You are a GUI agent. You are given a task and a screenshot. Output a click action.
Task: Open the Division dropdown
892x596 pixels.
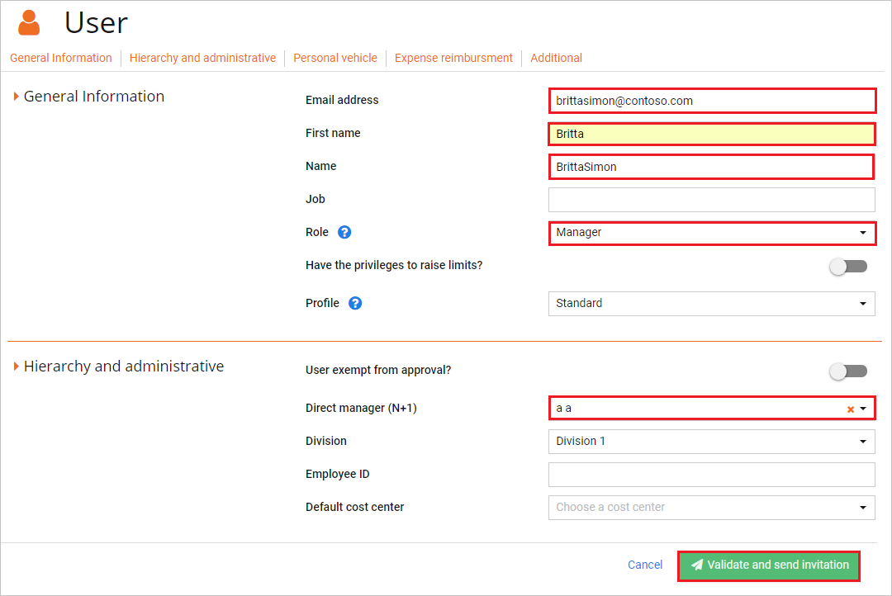pyautogui.click(x=864, y=441)
